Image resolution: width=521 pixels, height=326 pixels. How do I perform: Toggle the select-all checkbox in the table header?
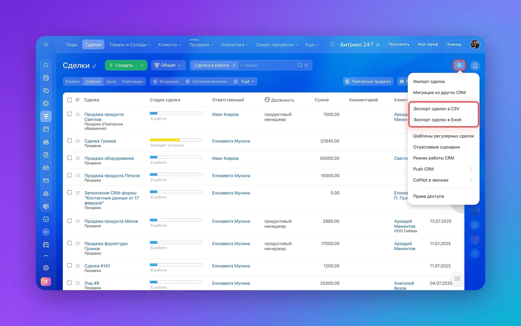pyautogui.click(x=70, y=100)
